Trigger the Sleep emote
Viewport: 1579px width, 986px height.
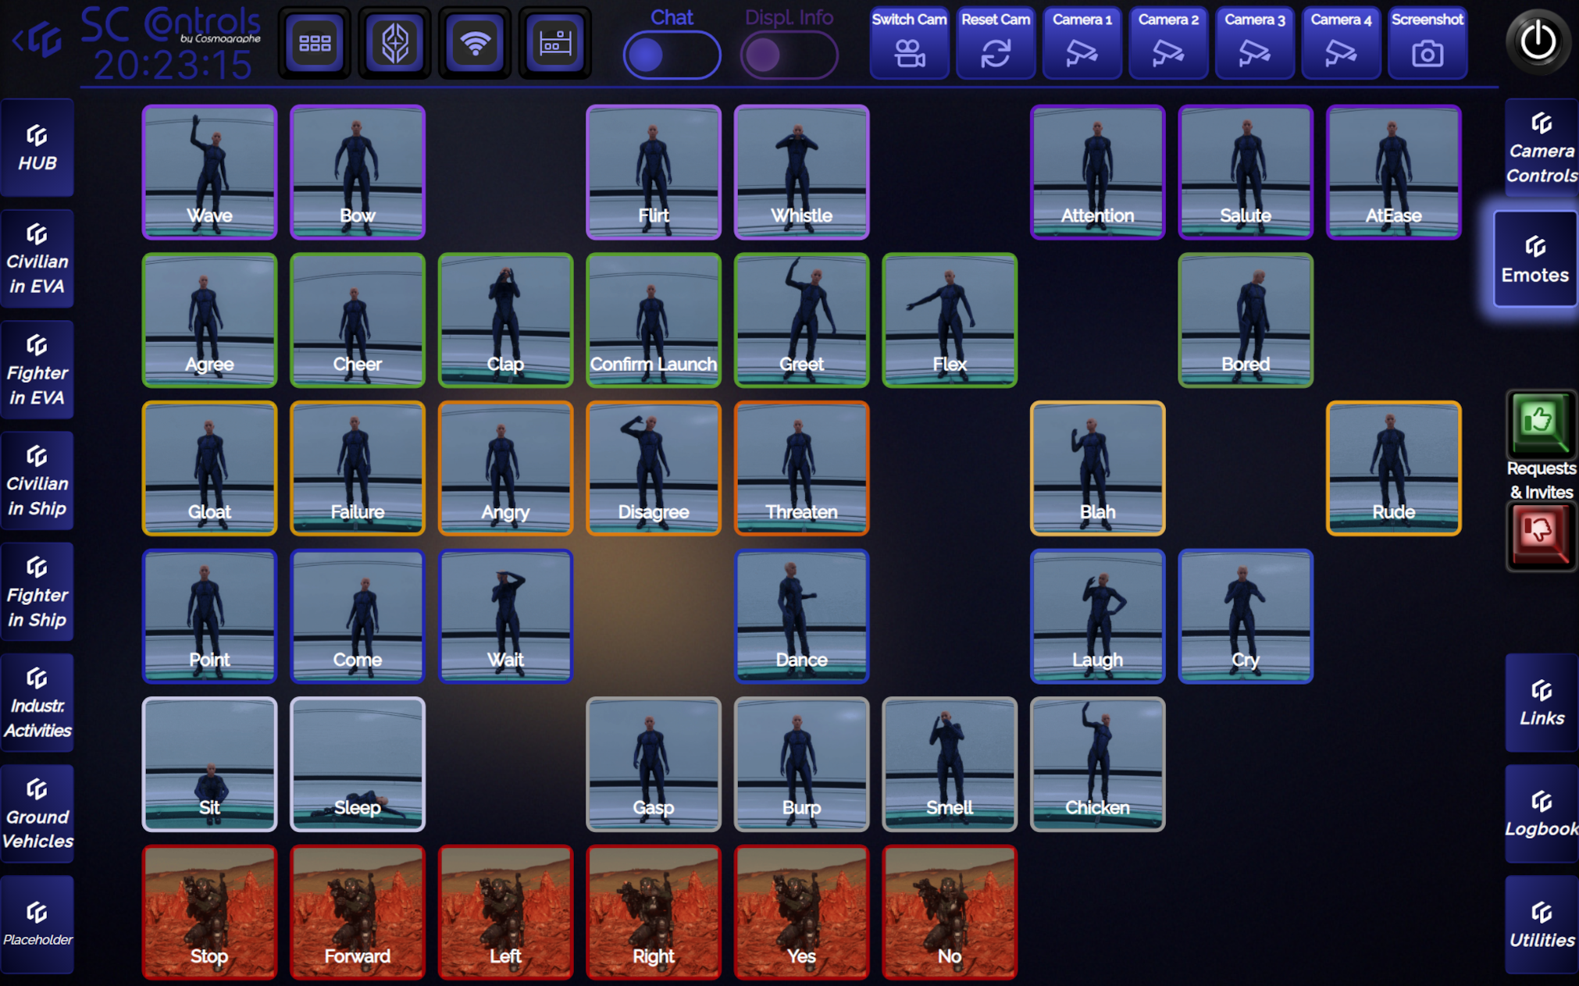click(358, 764)
